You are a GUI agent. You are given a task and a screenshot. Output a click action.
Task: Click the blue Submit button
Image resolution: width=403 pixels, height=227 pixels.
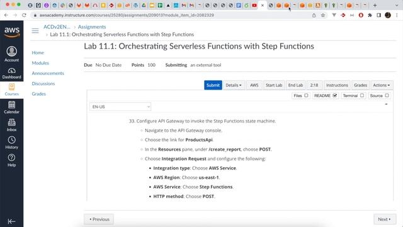point(213,85)
